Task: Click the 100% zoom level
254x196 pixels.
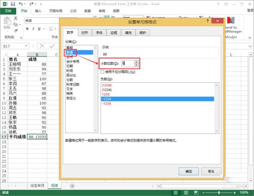Action: pos(244,192)
